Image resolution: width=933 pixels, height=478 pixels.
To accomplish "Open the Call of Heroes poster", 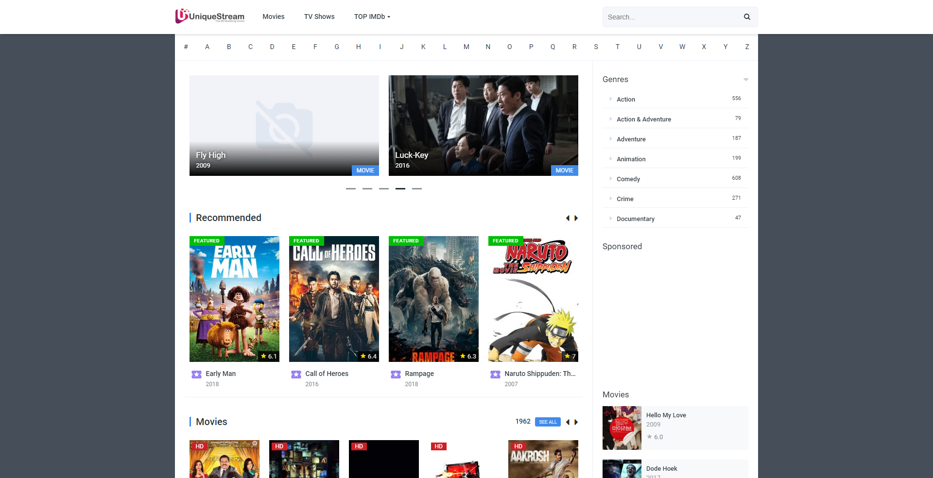I will 334,299.
